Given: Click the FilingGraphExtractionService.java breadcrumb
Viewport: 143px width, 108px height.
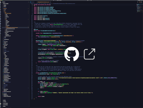Looking at the screenshot, I should click(59, 4).
